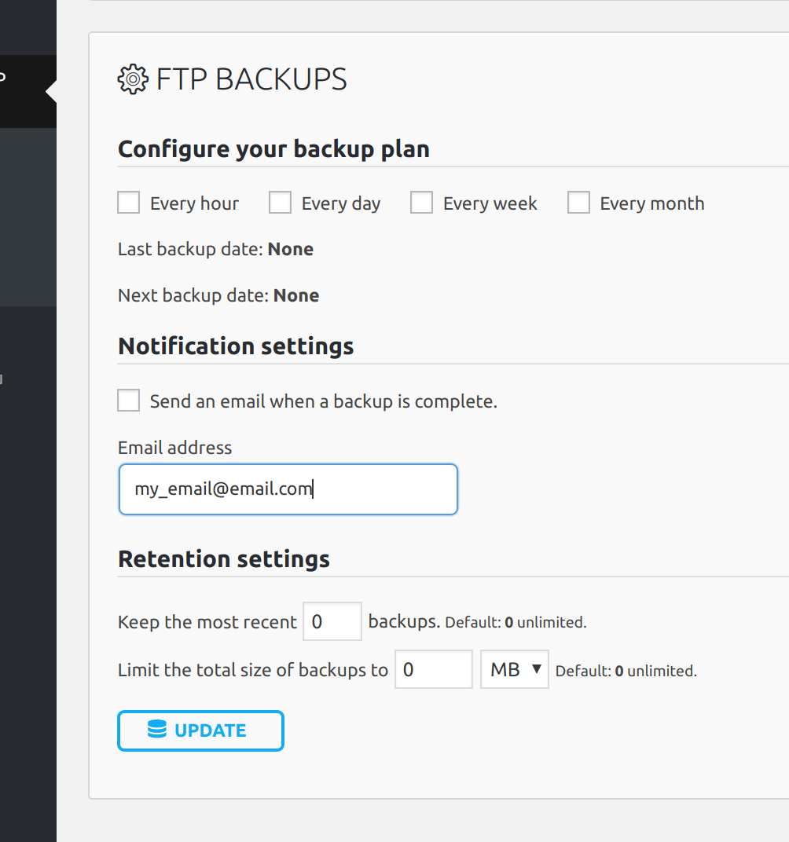This screenshot has height=842, width=789.
Task: Focus the Email address text field
Action: (288, 489)
